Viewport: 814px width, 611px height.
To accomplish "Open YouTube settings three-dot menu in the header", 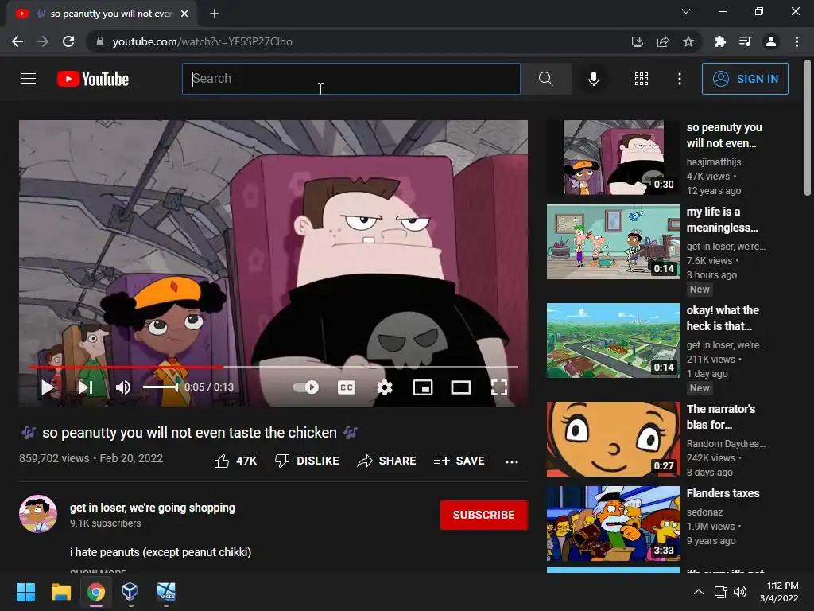I will [680, 79].
